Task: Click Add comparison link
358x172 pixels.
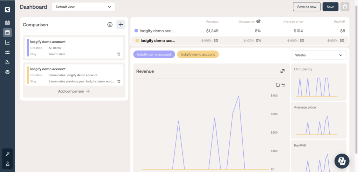Action: tap(74, 91)
